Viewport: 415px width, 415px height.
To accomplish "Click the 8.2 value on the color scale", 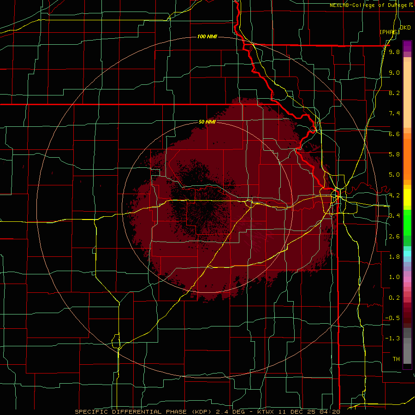I will point(394,93).
